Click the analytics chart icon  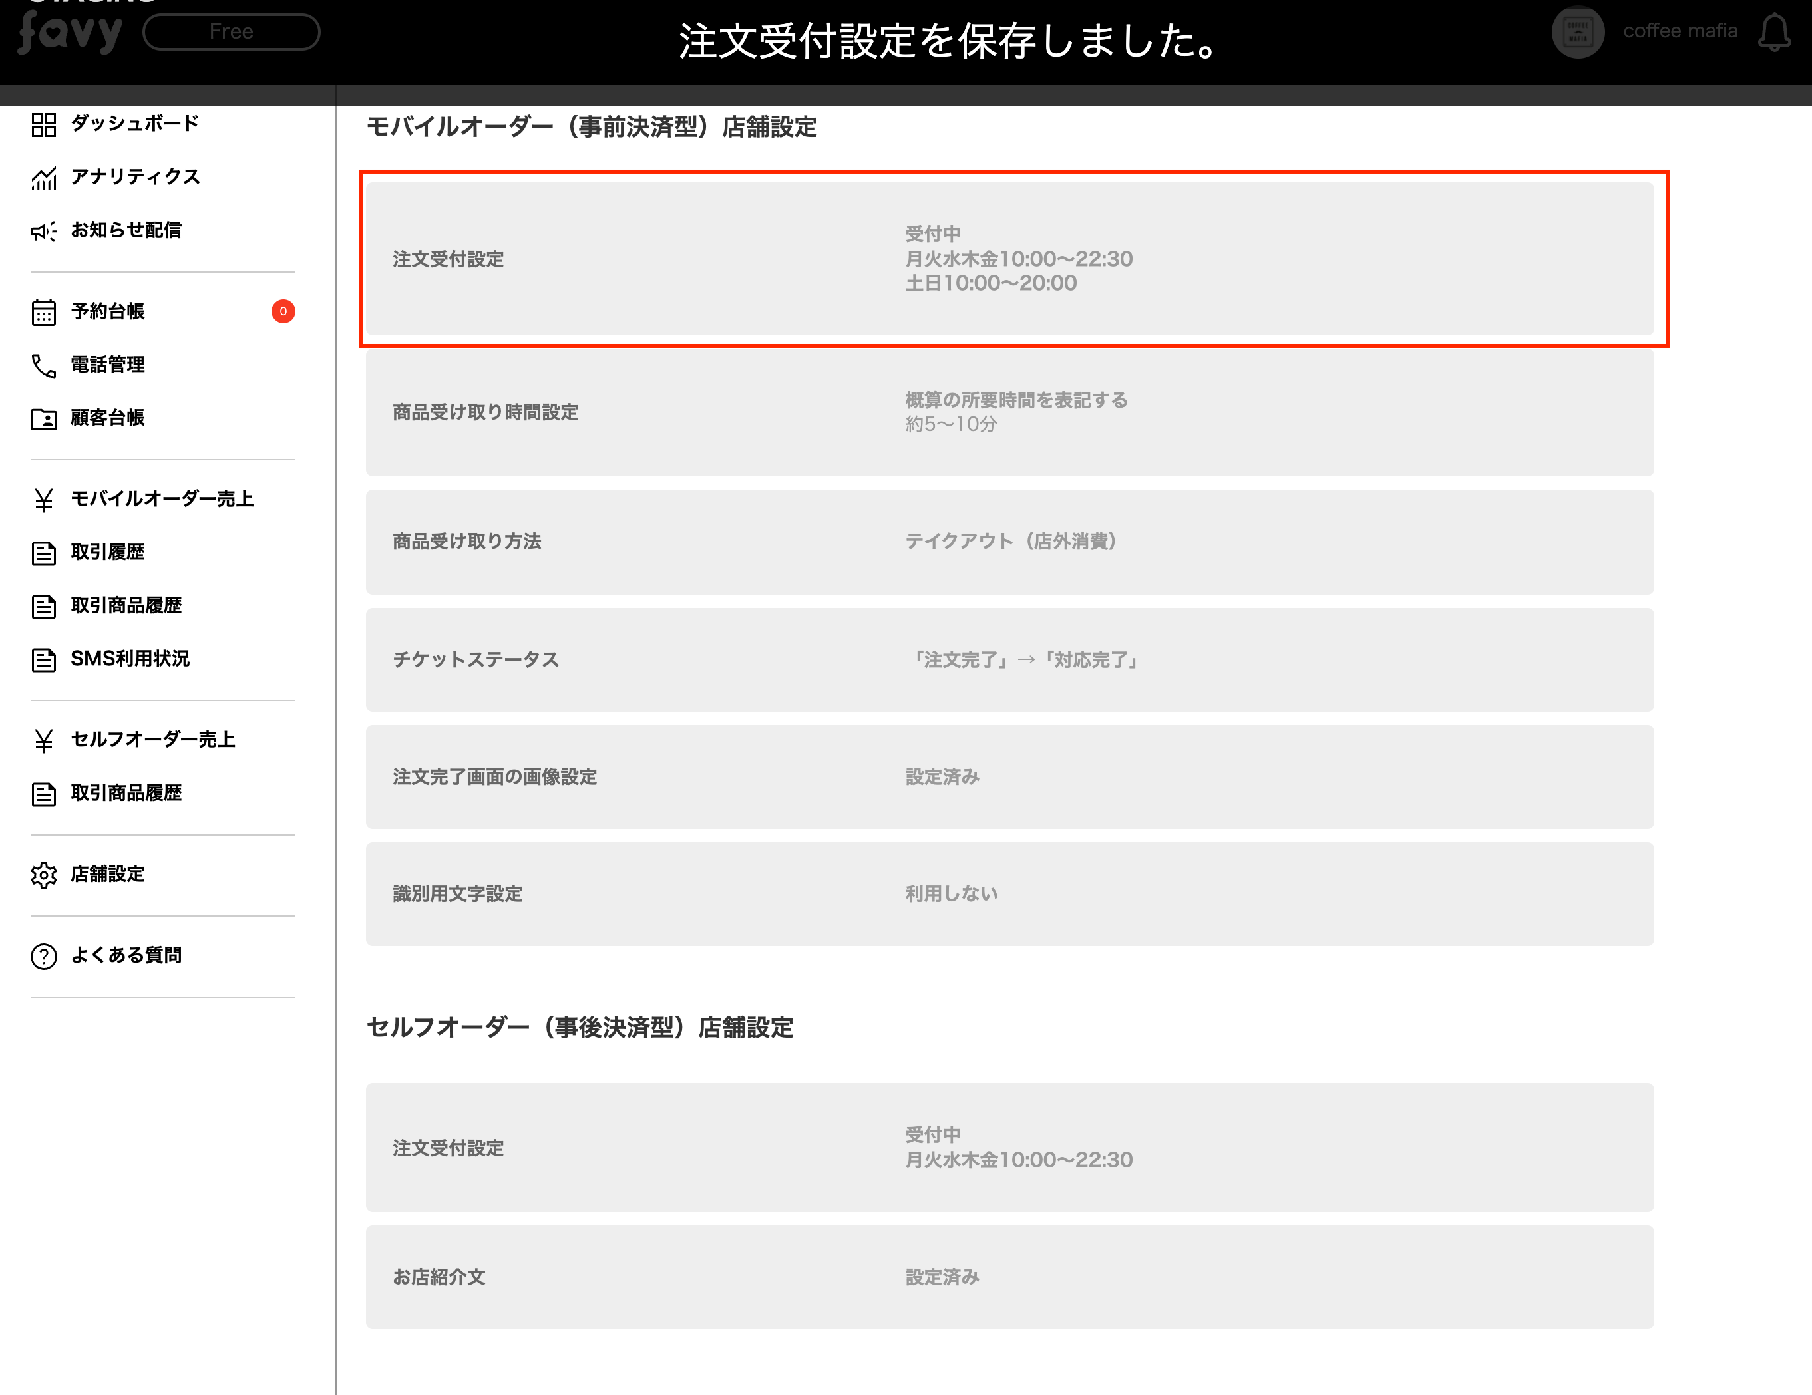tap(43, 178)
